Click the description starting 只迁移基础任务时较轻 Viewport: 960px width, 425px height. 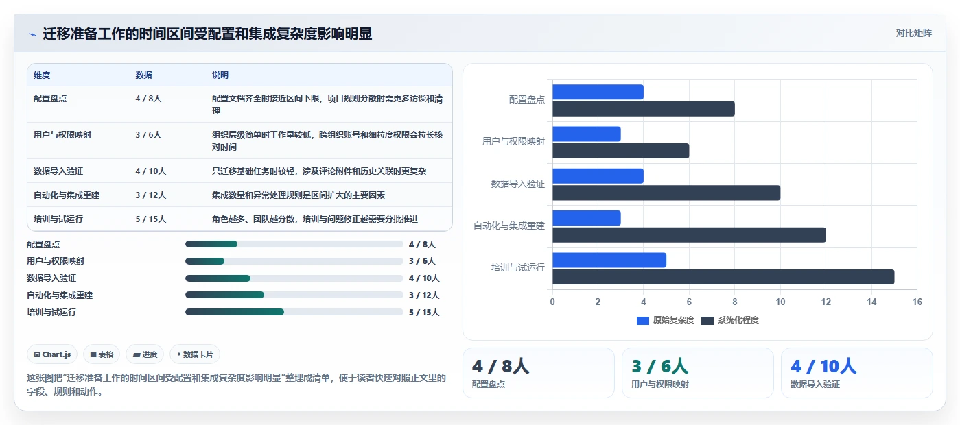pos(319,171)
